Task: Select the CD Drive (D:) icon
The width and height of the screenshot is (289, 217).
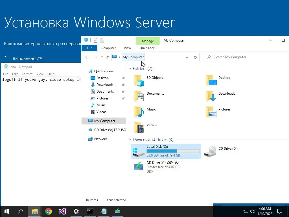Action: pyautogui.click(x=210, y=151)
